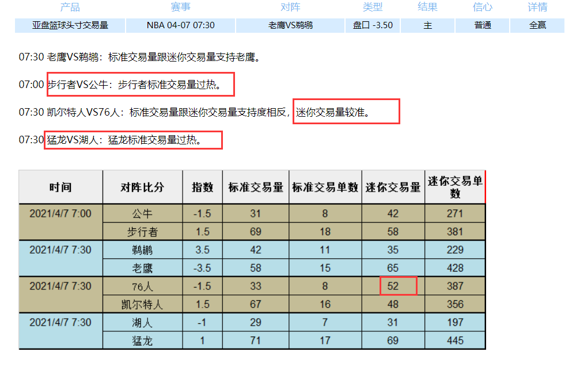The height and width of the screenshot is (367, 565).
Task: Select 猛龙 standard volume 71
Action: (x=256, y=341)
